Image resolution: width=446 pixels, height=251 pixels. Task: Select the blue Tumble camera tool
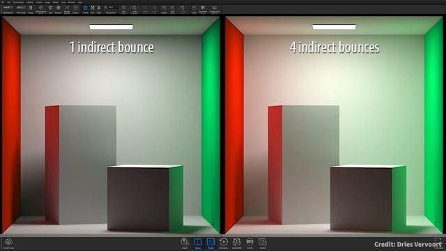tap(85, 8)
